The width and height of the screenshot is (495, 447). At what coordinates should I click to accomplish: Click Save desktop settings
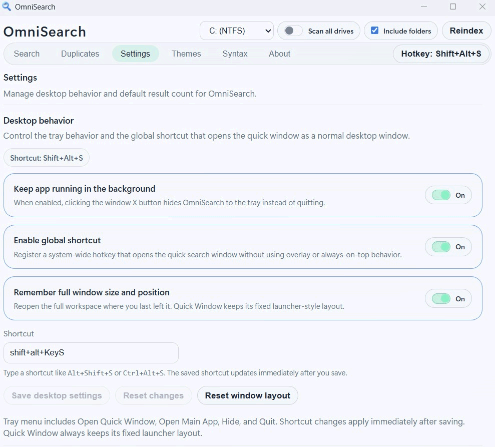click(x=57, y=395)
